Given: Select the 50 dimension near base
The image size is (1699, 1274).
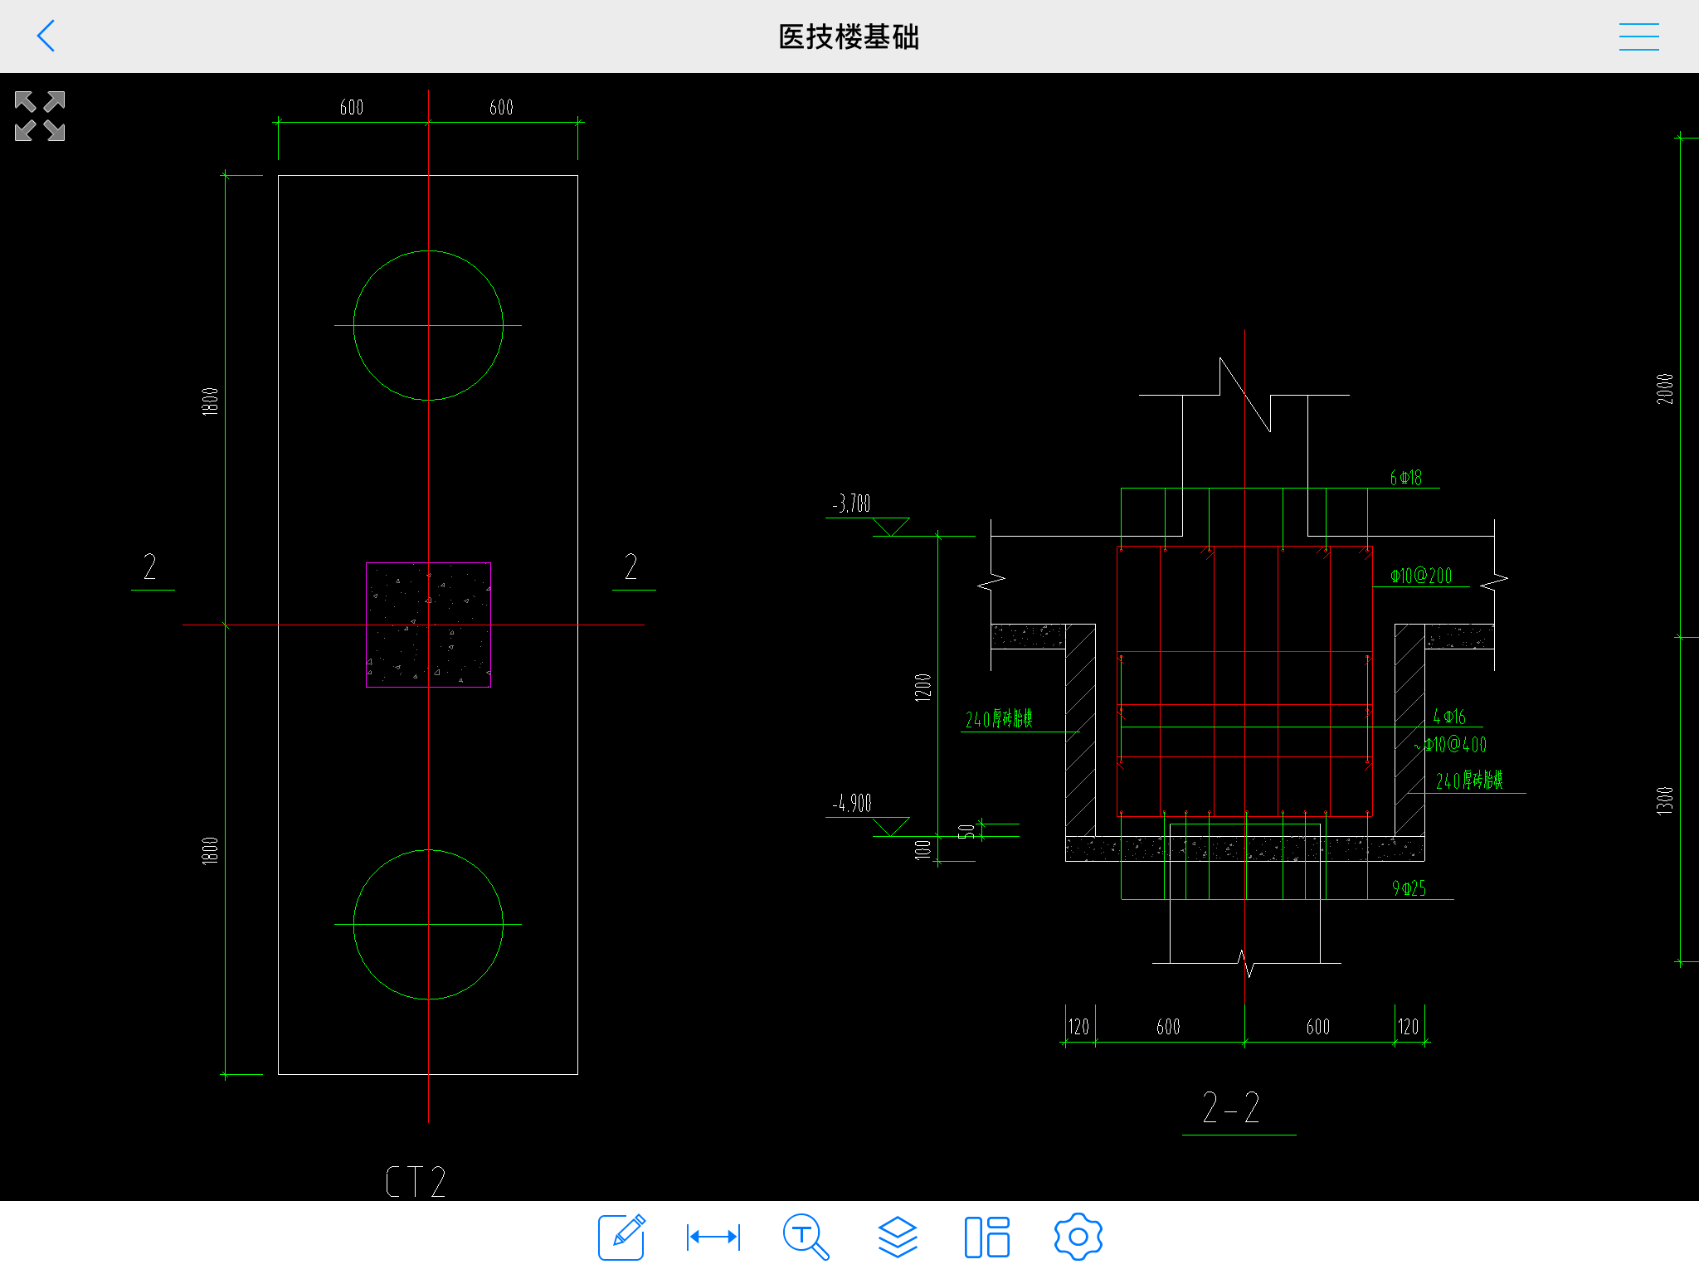Looking at the screenshot, I should click(x=966, y=831).
